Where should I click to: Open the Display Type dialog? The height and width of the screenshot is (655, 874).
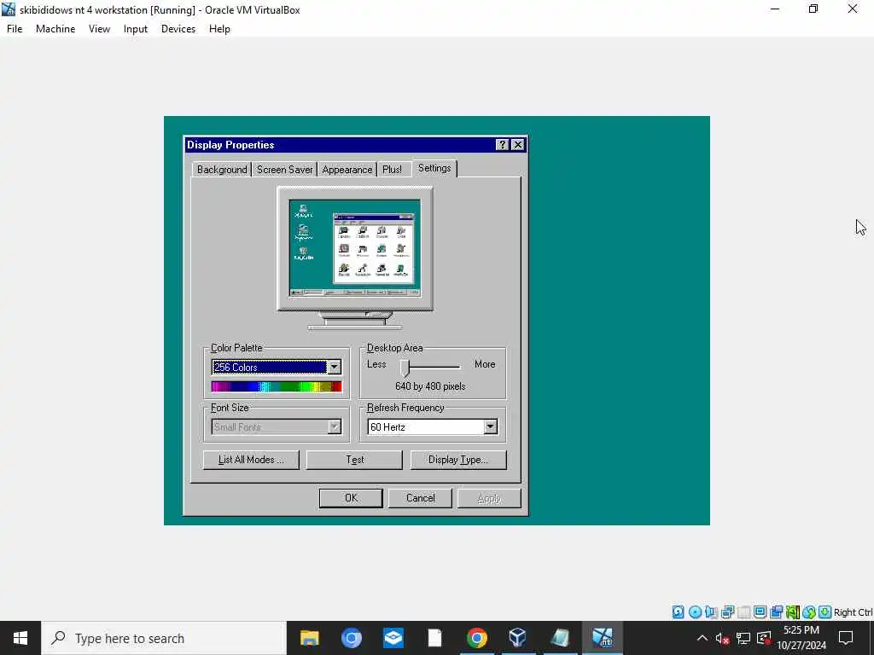pyautogui.click(x=458, y=460)
